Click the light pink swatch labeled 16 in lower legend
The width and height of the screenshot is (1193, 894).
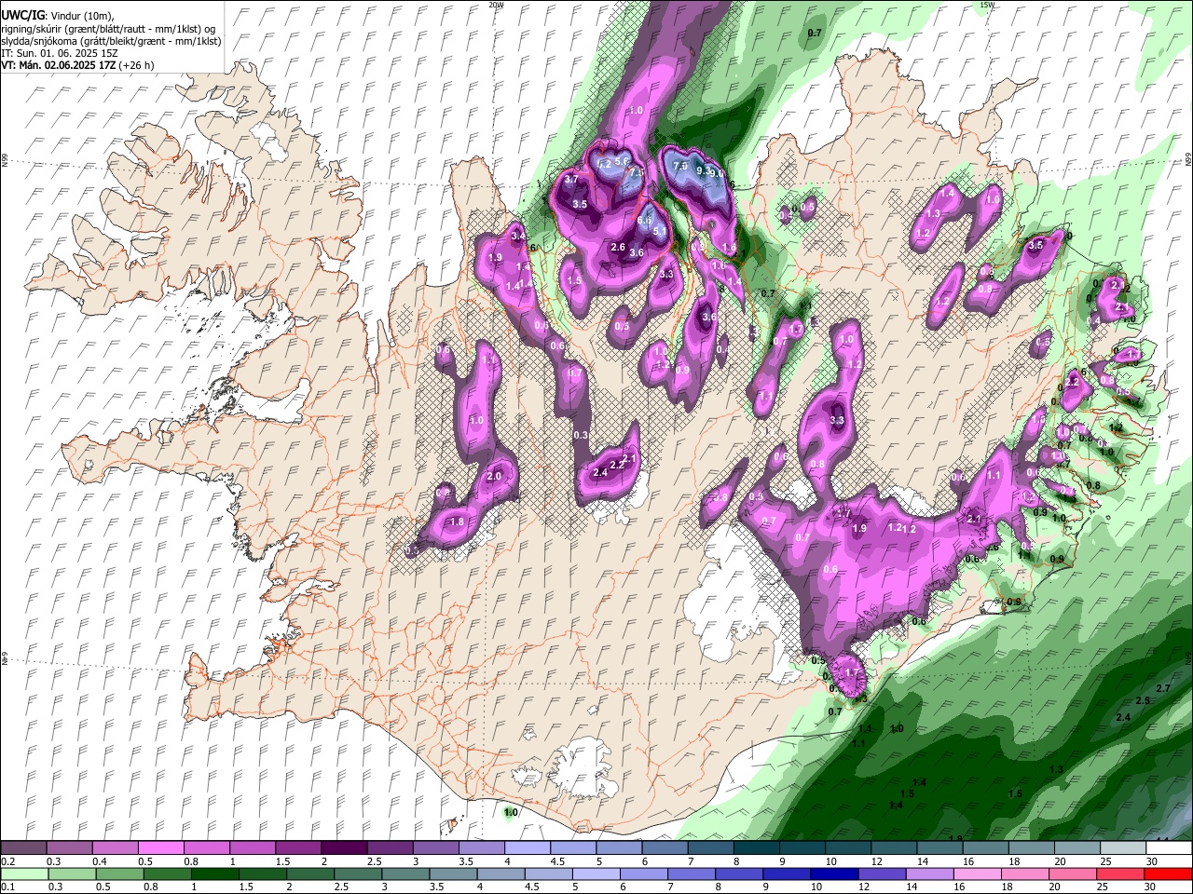977,874
